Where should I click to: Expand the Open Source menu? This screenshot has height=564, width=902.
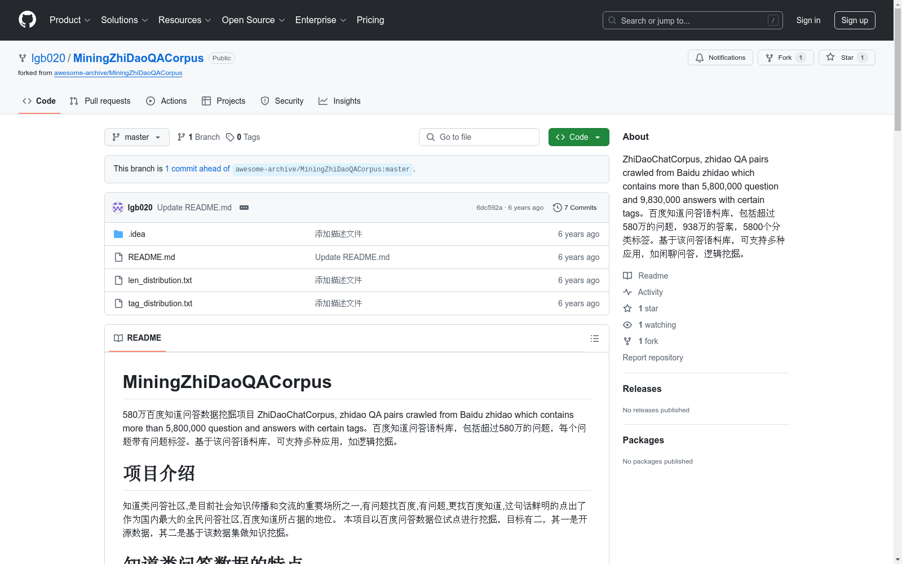[253, 20]
